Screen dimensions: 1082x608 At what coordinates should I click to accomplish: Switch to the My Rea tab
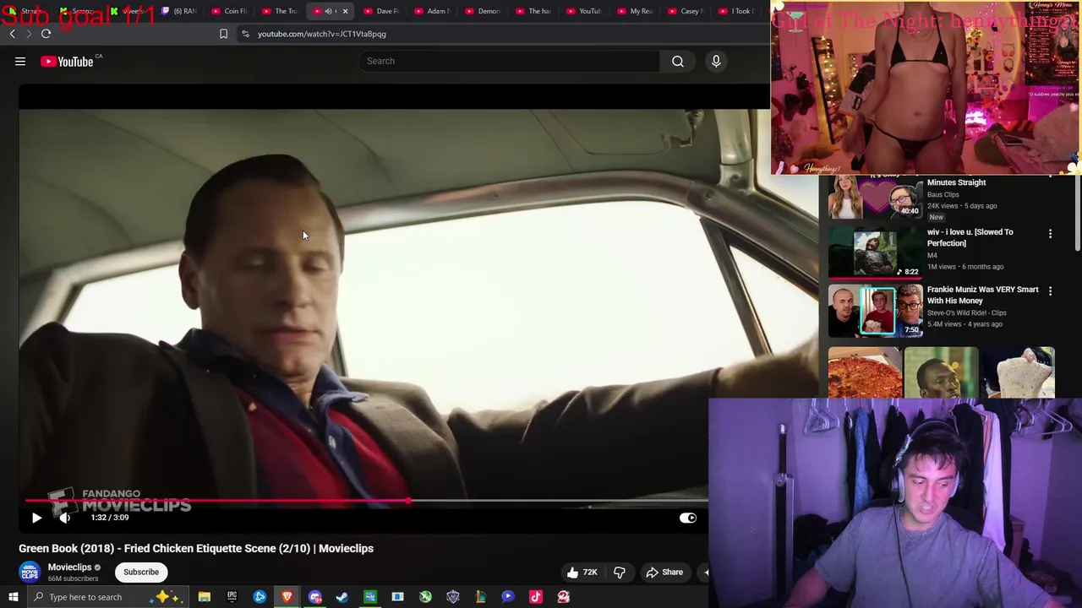point(635,11)
